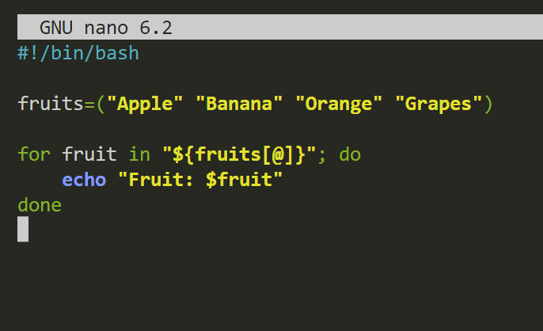This screenshot has height=331, width=543.
Task: Place cursor on the "for" keyword
Action: point(34,154)
